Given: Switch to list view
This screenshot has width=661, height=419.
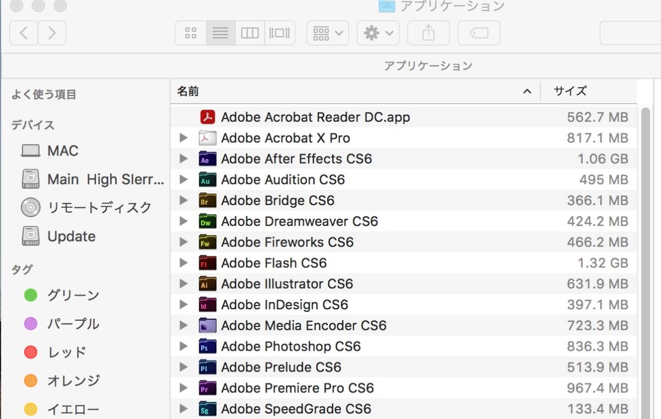Looking at the screenshot, I should 220,33.
